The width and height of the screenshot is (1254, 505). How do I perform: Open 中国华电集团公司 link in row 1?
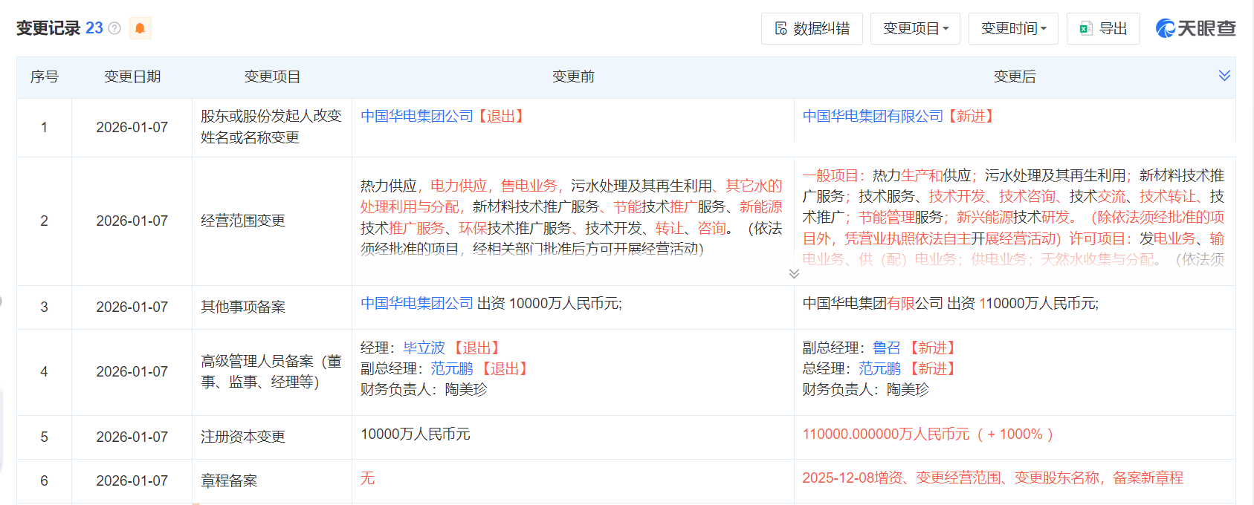click(x=417, y=116)
